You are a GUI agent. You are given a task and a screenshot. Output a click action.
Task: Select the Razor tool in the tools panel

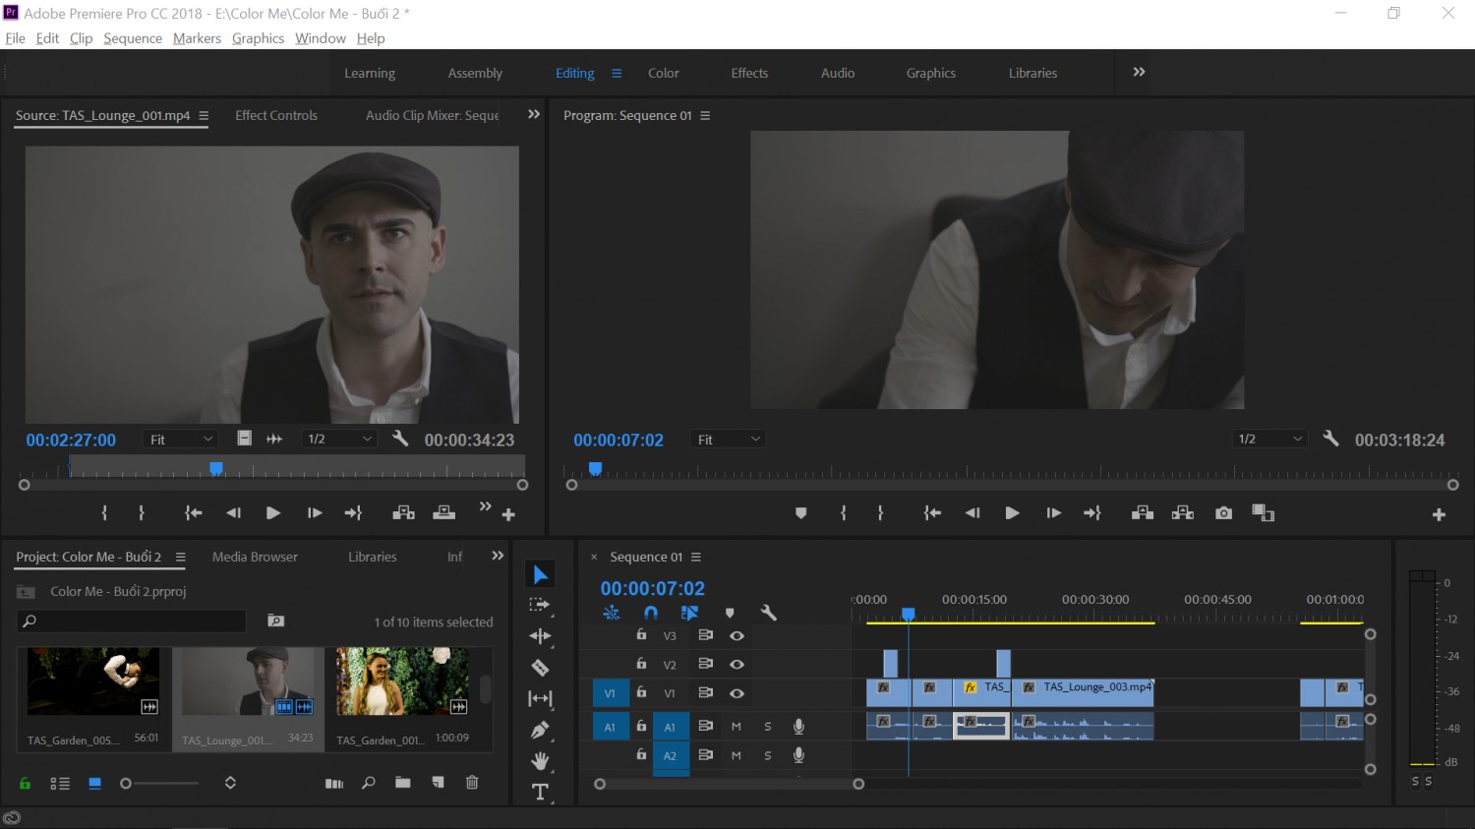(540, 668)
